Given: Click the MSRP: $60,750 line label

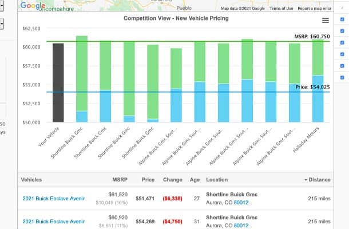Looking at the screenshot, I should (x=312, y=37).
